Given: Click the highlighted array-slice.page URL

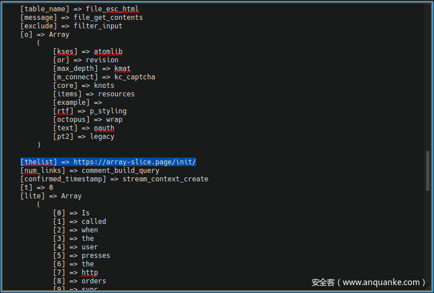Looking at the screenshot, I should (x=134, y=162).
